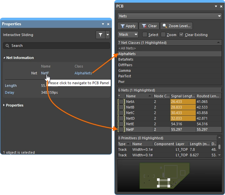Click the Routed Length column header
This screenshot has width=225, height=195.
pos(209,96)
